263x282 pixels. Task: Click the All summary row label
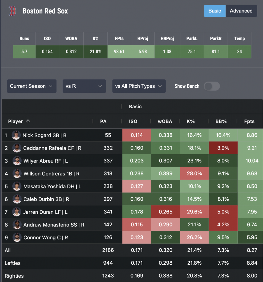[7, 250]
